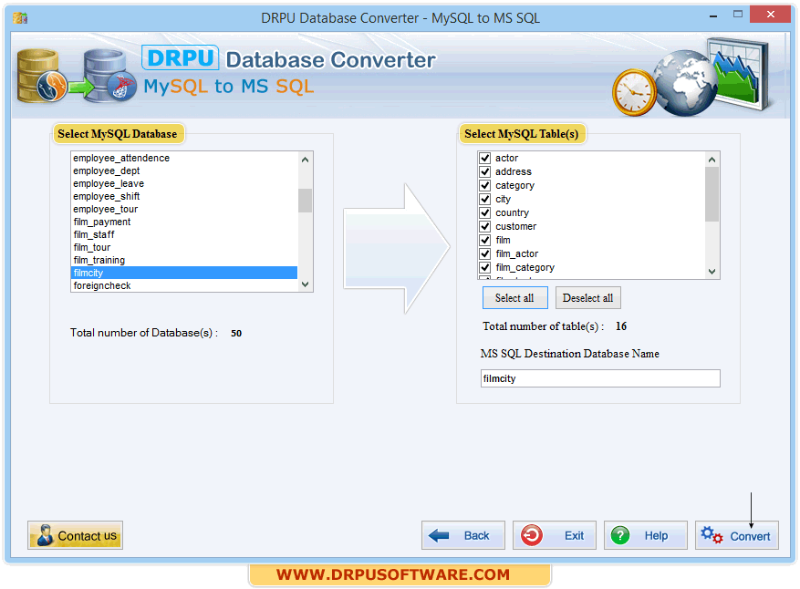This screenshot has height=589, width=800.
Task: Click the Exit button
Action: click(555, 535)
